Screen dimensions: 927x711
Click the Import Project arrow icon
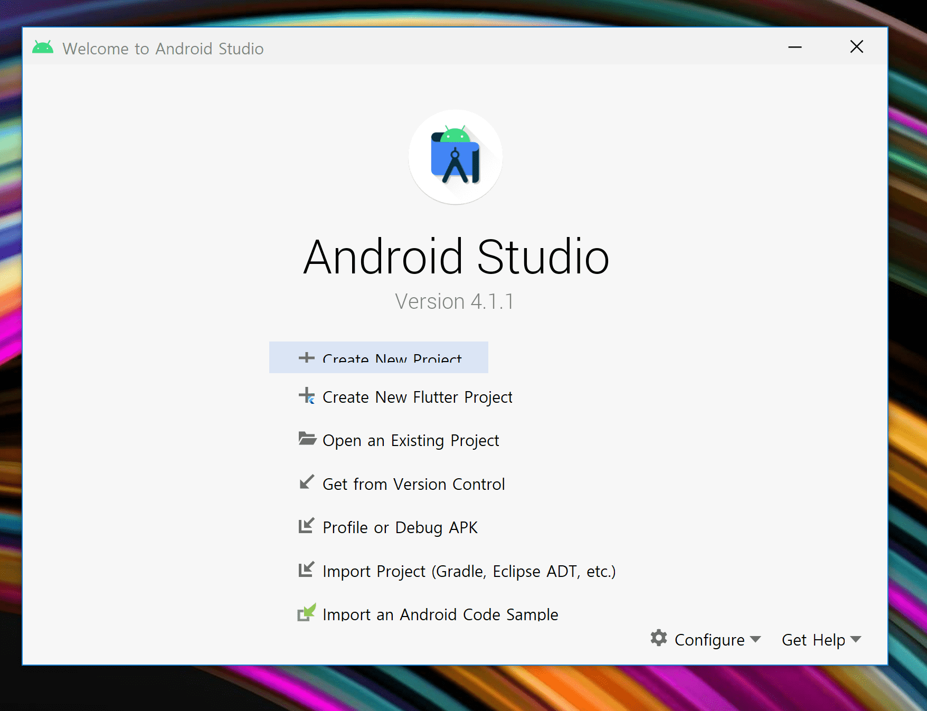point(306,569)
